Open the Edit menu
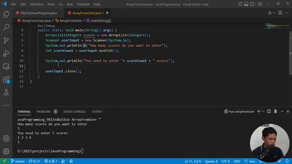 tap(23, 4)
